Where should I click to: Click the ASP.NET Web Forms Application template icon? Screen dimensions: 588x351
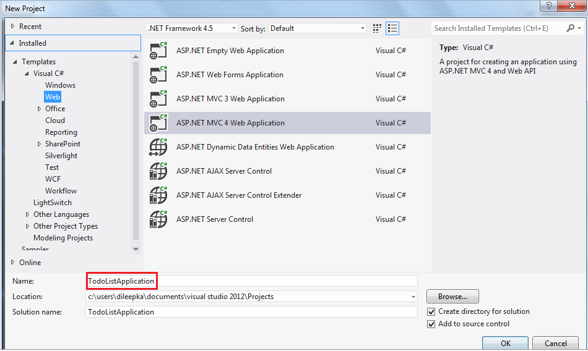click(x=158, y=75)
